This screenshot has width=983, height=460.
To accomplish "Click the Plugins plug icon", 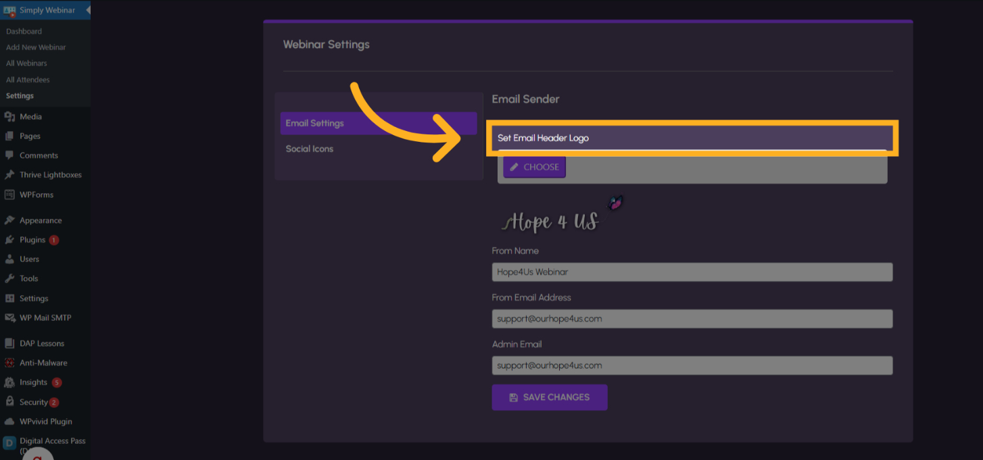I will 9,240.
